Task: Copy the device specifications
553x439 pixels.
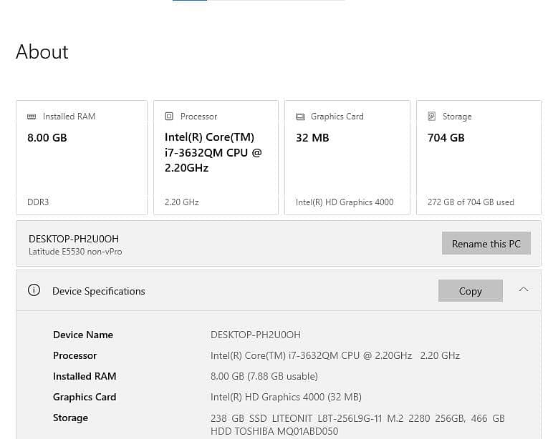Action: pyautogui.click(x=471, y=291)
